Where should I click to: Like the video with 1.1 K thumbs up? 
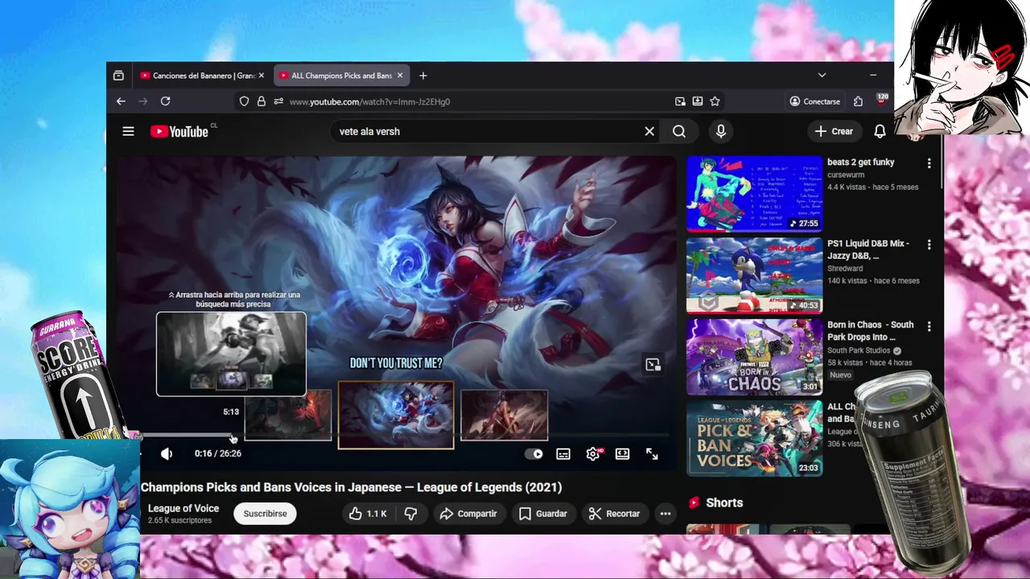pyautogui.click(x=368, y=514)
